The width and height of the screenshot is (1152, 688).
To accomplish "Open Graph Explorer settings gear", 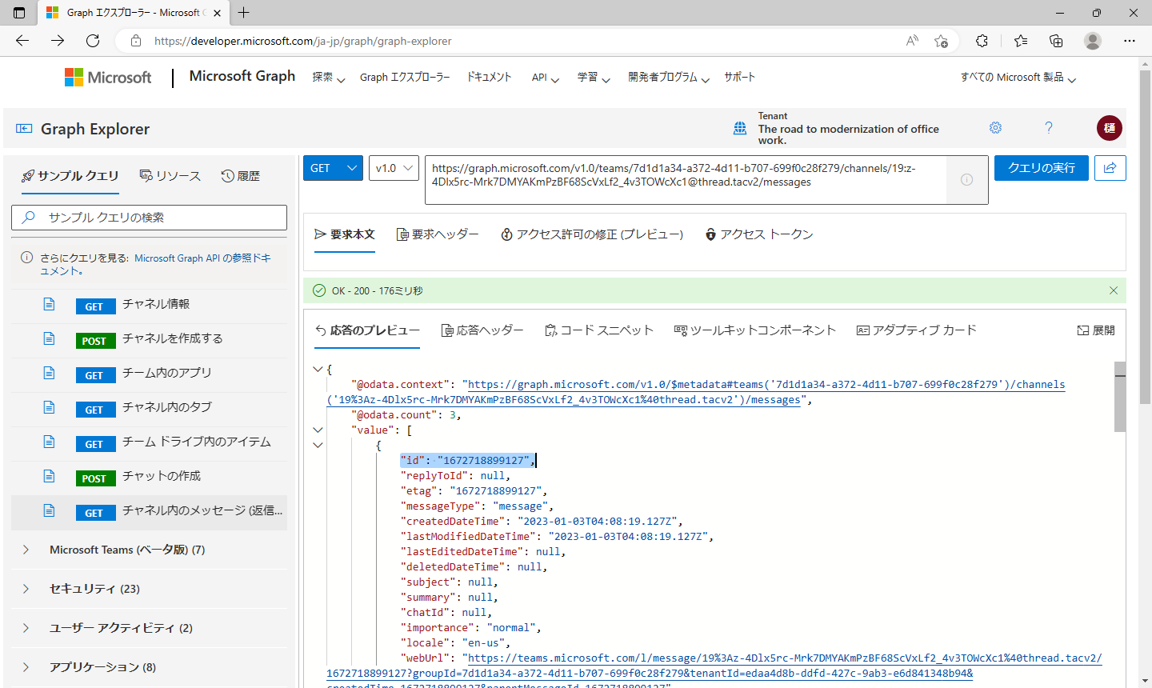I will coord(995,128).
